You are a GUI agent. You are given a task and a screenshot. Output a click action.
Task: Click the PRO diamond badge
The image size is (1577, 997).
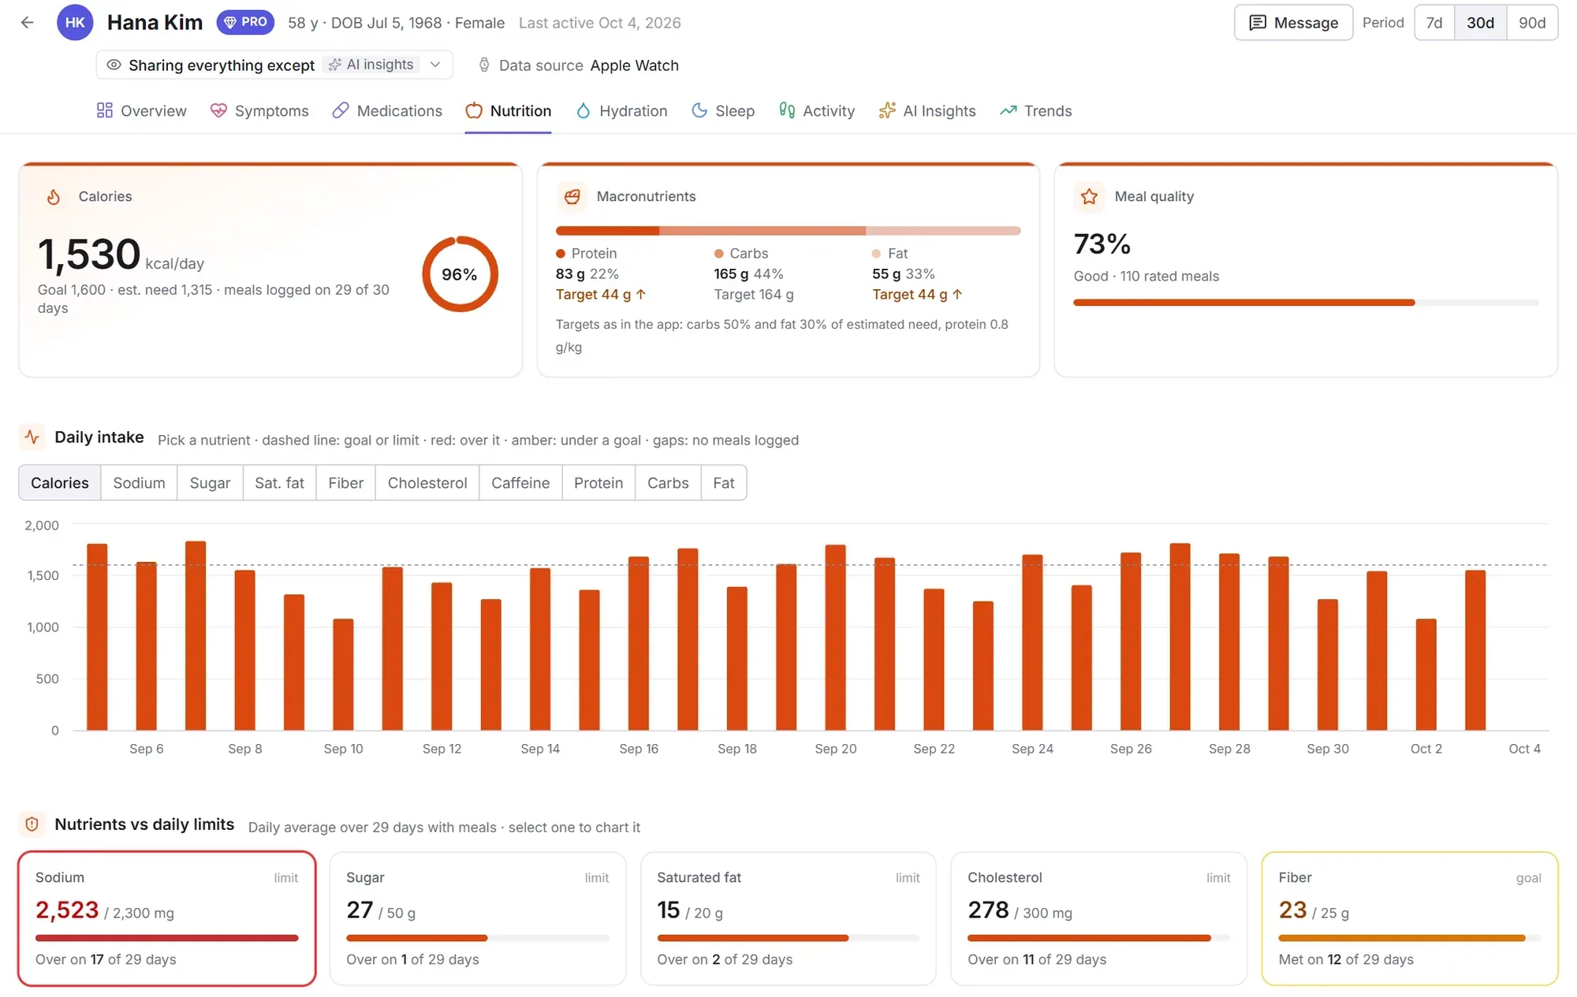coord(245,22)
